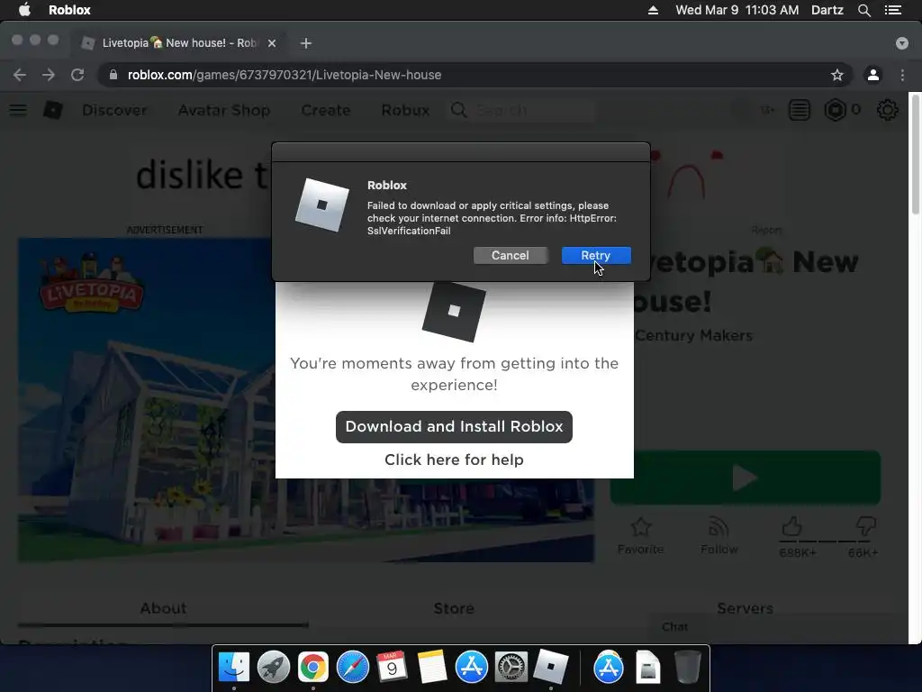Go back in browser history
The image size is (922, 692).
coord(20,75)
